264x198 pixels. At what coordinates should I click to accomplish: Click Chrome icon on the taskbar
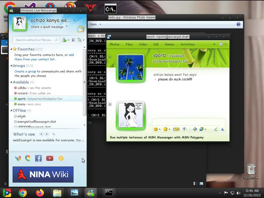click(x=23, y=193)
